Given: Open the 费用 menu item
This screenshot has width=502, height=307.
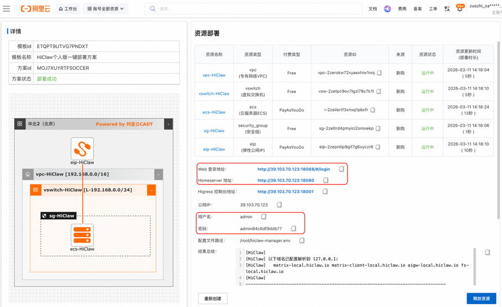Looking at the screenshot, I should tap(402, 9).
